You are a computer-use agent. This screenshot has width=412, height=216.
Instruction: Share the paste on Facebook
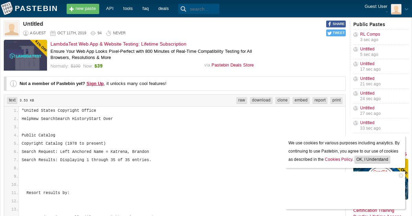click(336, 24)
